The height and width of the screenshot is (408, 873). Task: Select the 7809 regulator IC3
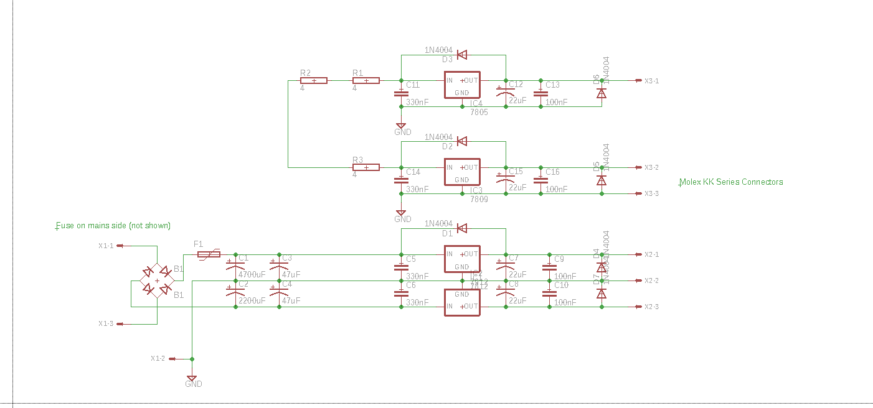461,172
